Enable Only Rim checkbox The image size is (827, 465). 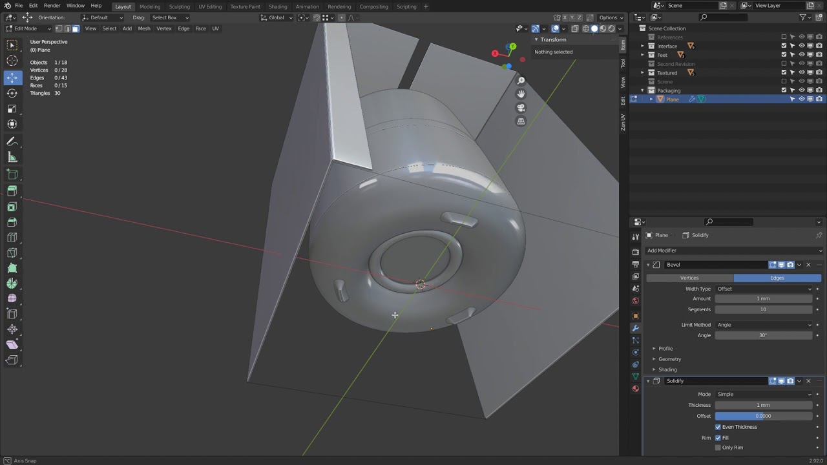click(x=718, y=448)
